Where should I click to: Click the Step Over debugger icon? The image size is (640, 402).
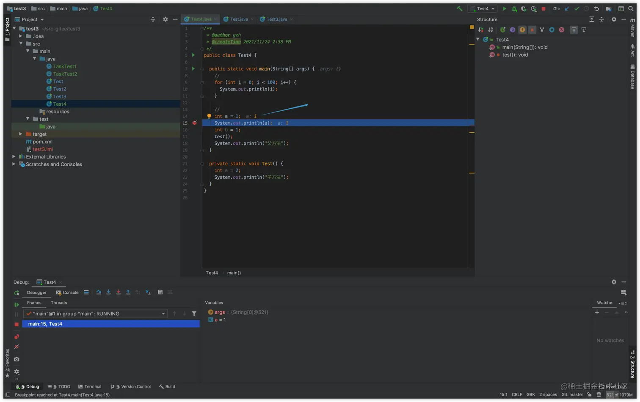[x=99, y=292]
